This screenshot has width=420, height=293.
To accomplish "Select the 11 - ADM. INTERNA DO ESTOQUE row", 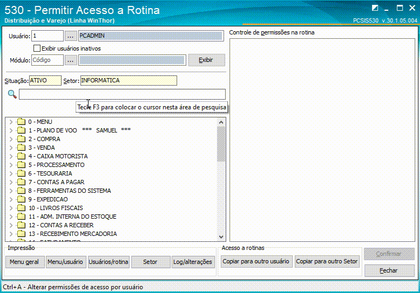I will click(x=72, y=217).
